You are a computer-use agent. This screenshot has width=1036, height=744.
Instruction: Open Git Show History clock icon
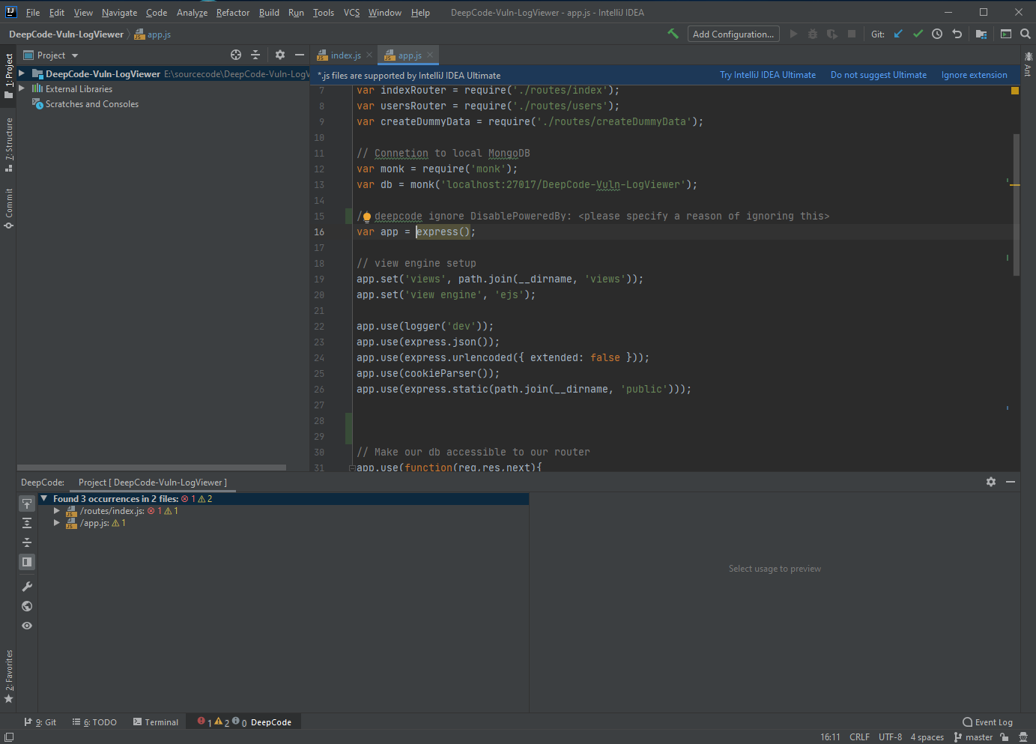pos(937,34)
